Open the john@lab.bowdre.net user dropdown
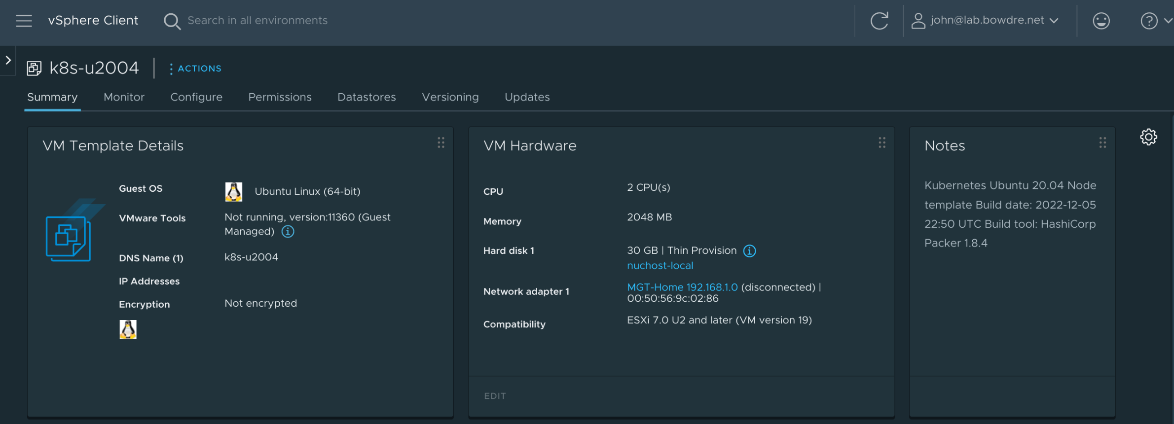Image resolution: width=1174 pixels, height=424 pixels. pos(985,21)
